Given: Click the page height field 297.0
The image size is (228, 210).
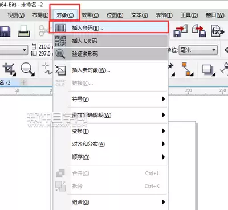Looking at the screenshot, I should pos(45,54).
